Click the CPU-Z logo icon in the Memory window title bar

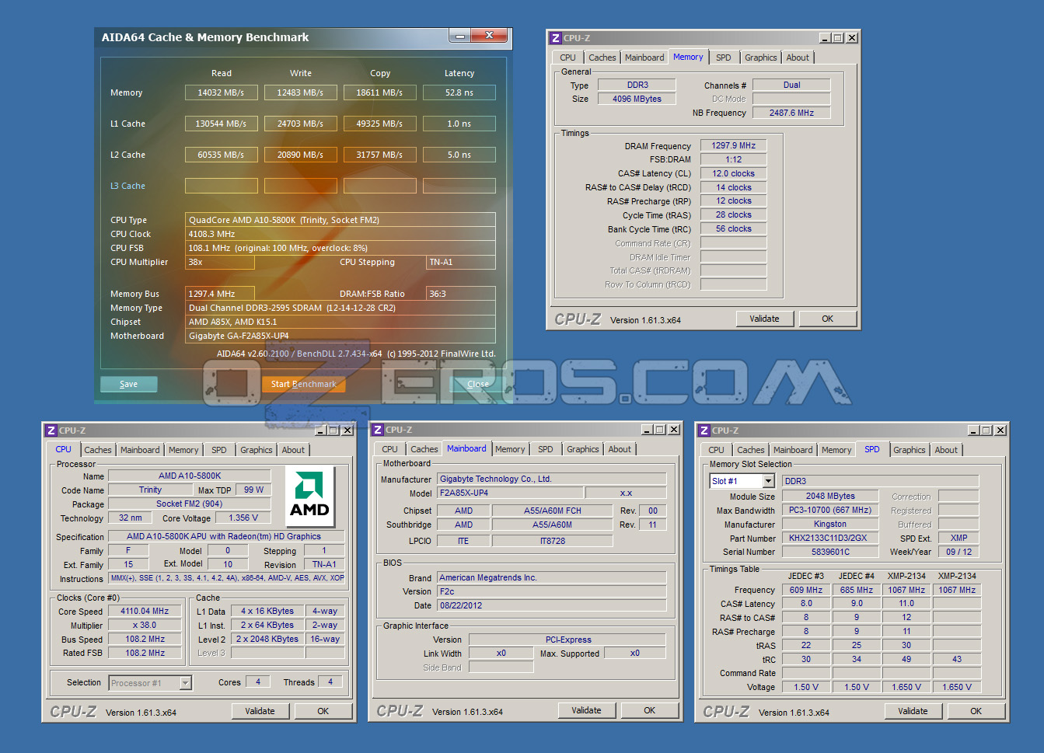point(556,38)
